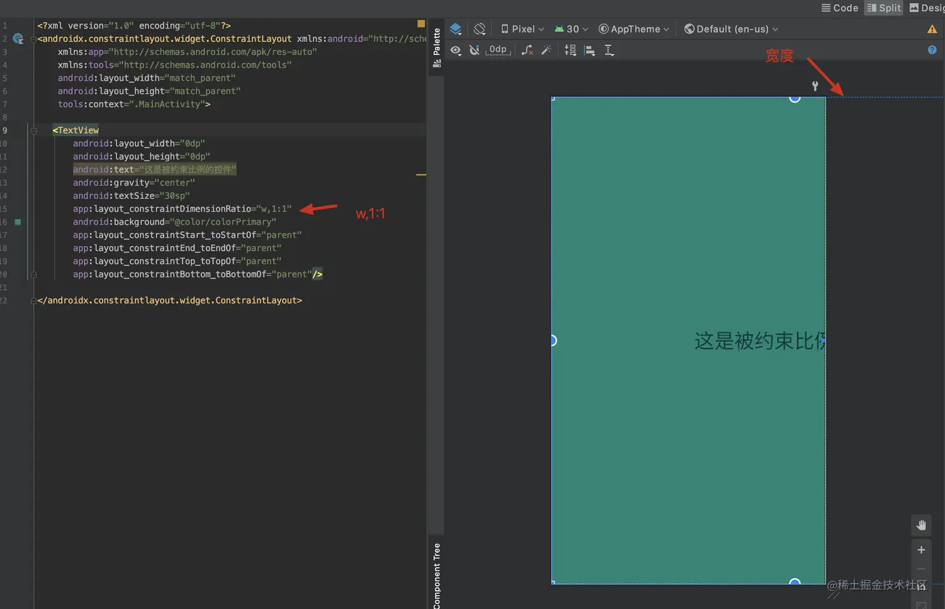Switch to the Split view
This screenshot has height=609, width=945.
coord(884,7)
